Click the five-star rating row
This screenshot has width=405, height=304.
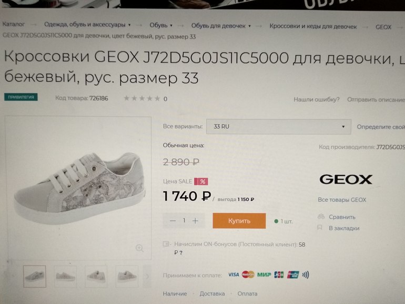click(x=142, y=99)
